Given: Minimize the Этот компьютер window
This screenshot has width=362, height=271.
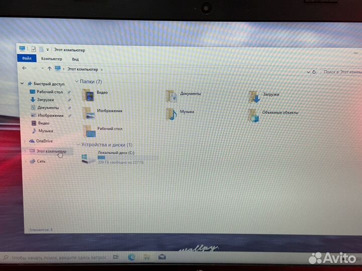Looking at the screenshot, I should 356,53.
